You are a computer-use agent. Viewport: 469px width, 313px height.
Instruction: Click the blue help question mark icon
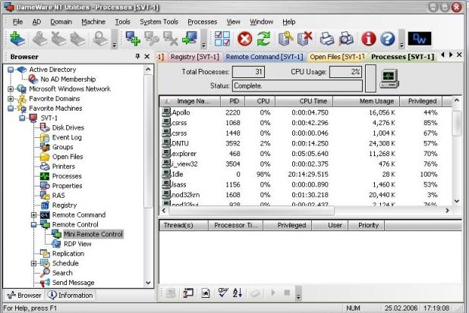click(x=388, y=39)
